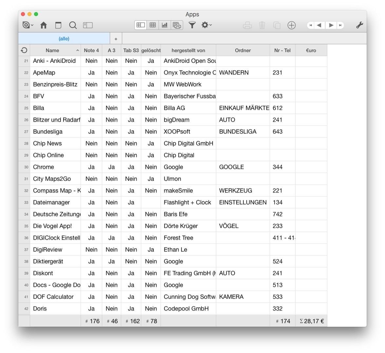Click the EINSTELLUNGEN folder cell

(x=243, y=203)
